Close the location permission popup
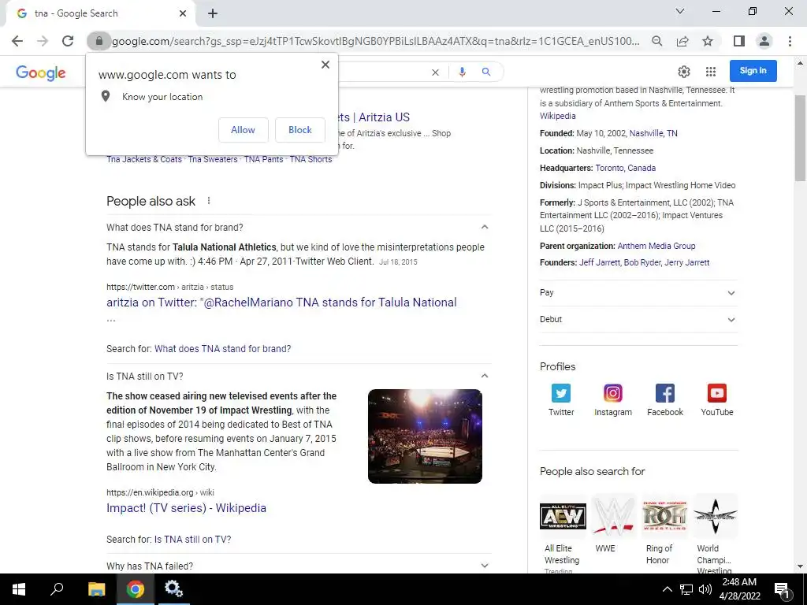 tap(325, 65)
